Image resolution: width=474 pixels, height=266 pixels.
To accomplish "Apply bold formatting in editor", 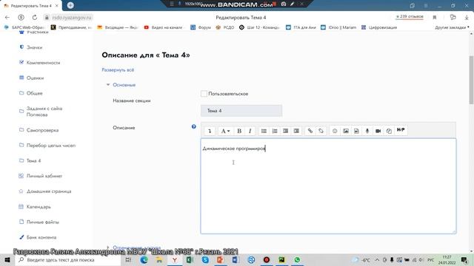I will coord(239,131).
